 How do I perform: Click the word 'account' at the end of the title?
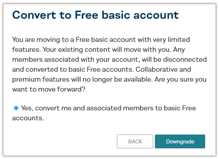click(x=156, y=15)
